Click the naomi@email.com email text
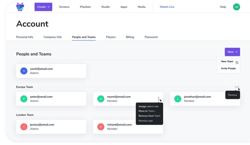The height and width of the screenshot is (145, 250). (x=119, y=97)
